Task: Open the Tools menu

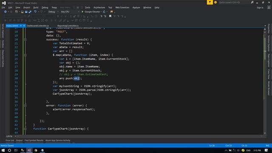Action: (88, 8)
